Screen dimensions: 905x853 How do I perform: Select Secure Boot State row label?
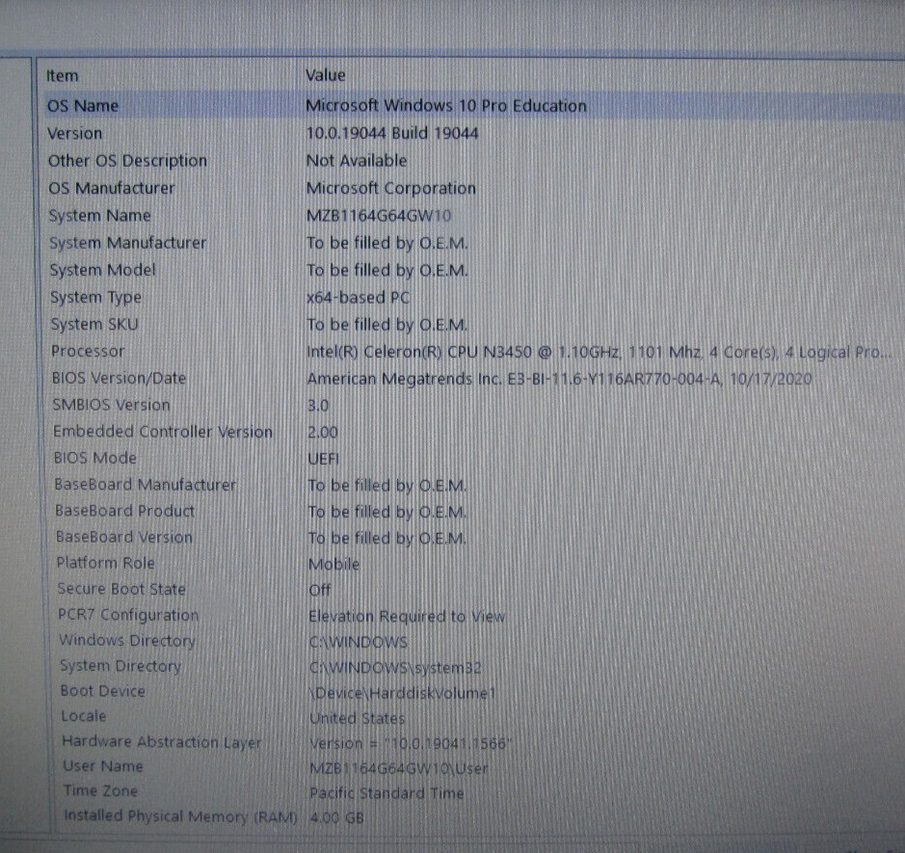(x=121, y=589)
